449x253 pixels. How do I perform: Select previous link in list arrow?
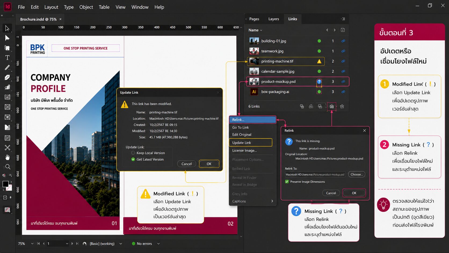(x=327, y=30)
